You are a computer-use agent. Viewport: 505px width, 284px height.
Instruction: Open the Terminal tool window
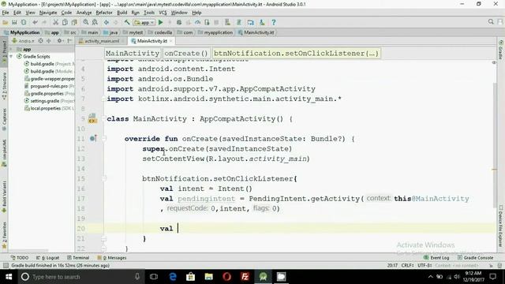coord(78,258)
